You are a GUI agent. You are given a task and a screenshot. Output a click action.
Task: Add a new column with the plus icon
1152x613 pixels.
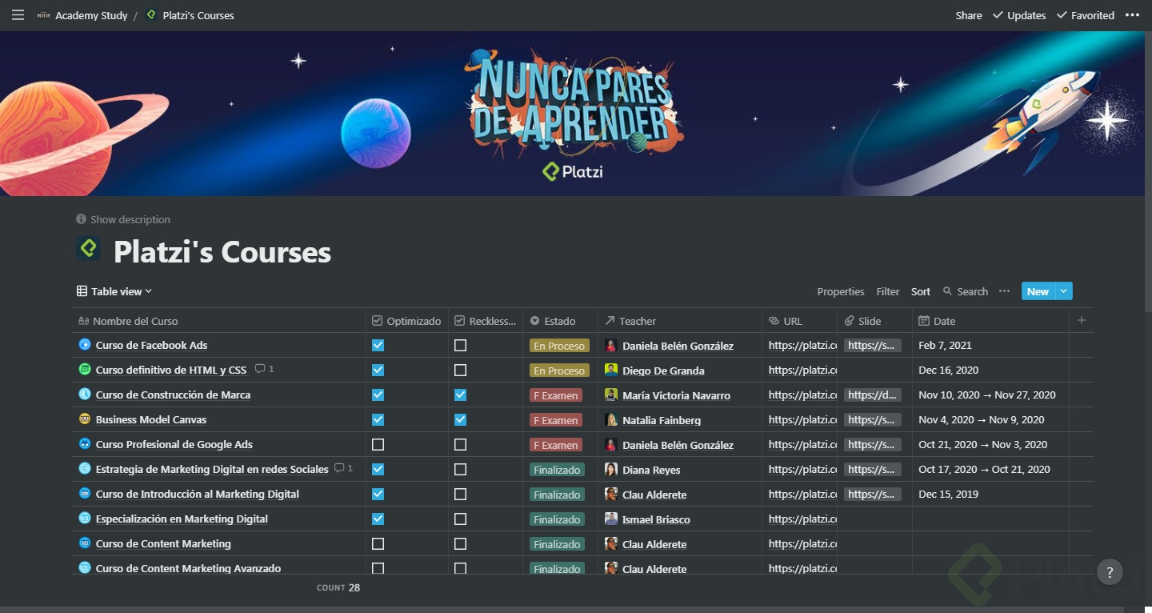[x=1082, y=320]
